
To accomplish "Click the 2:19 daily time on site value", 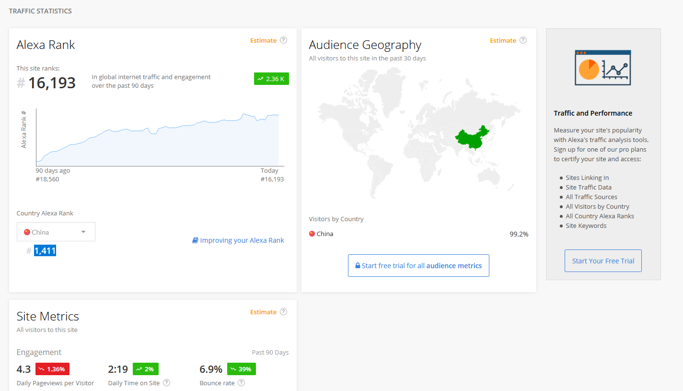I will coord(118,369).
